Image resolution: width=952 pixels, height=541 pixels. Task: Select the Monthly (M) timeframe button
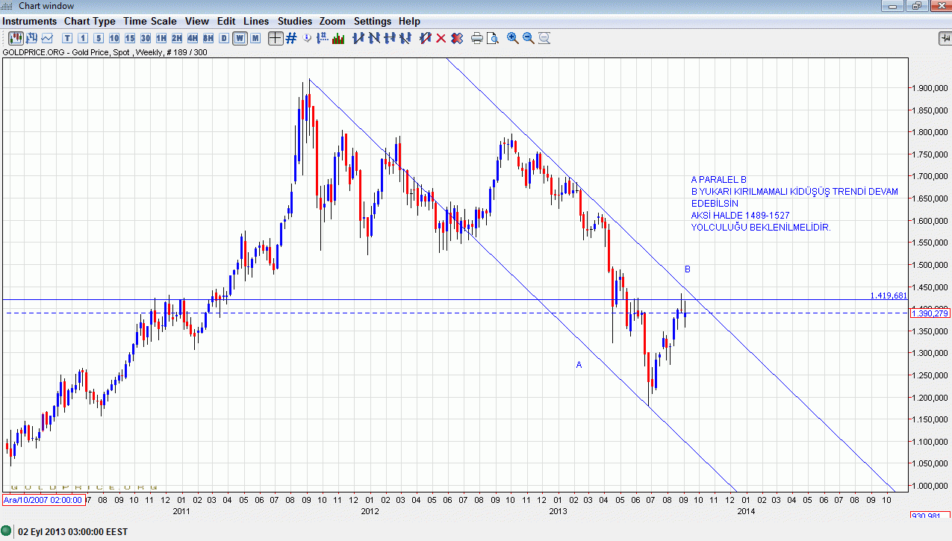(x=255, y=38)
